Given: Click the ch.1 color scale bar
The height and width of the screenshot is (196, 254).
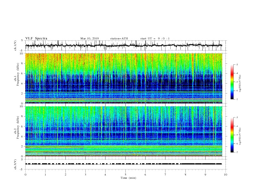Looking at the screenshot, I should (x=232, y=82).
